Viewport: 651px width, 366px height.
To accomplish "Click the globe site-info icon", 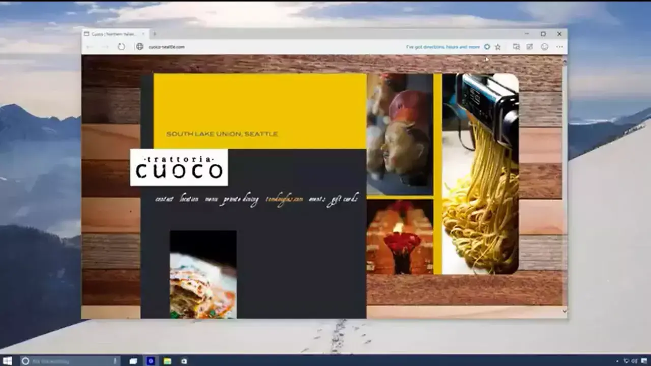I will (x=139, y=47).
